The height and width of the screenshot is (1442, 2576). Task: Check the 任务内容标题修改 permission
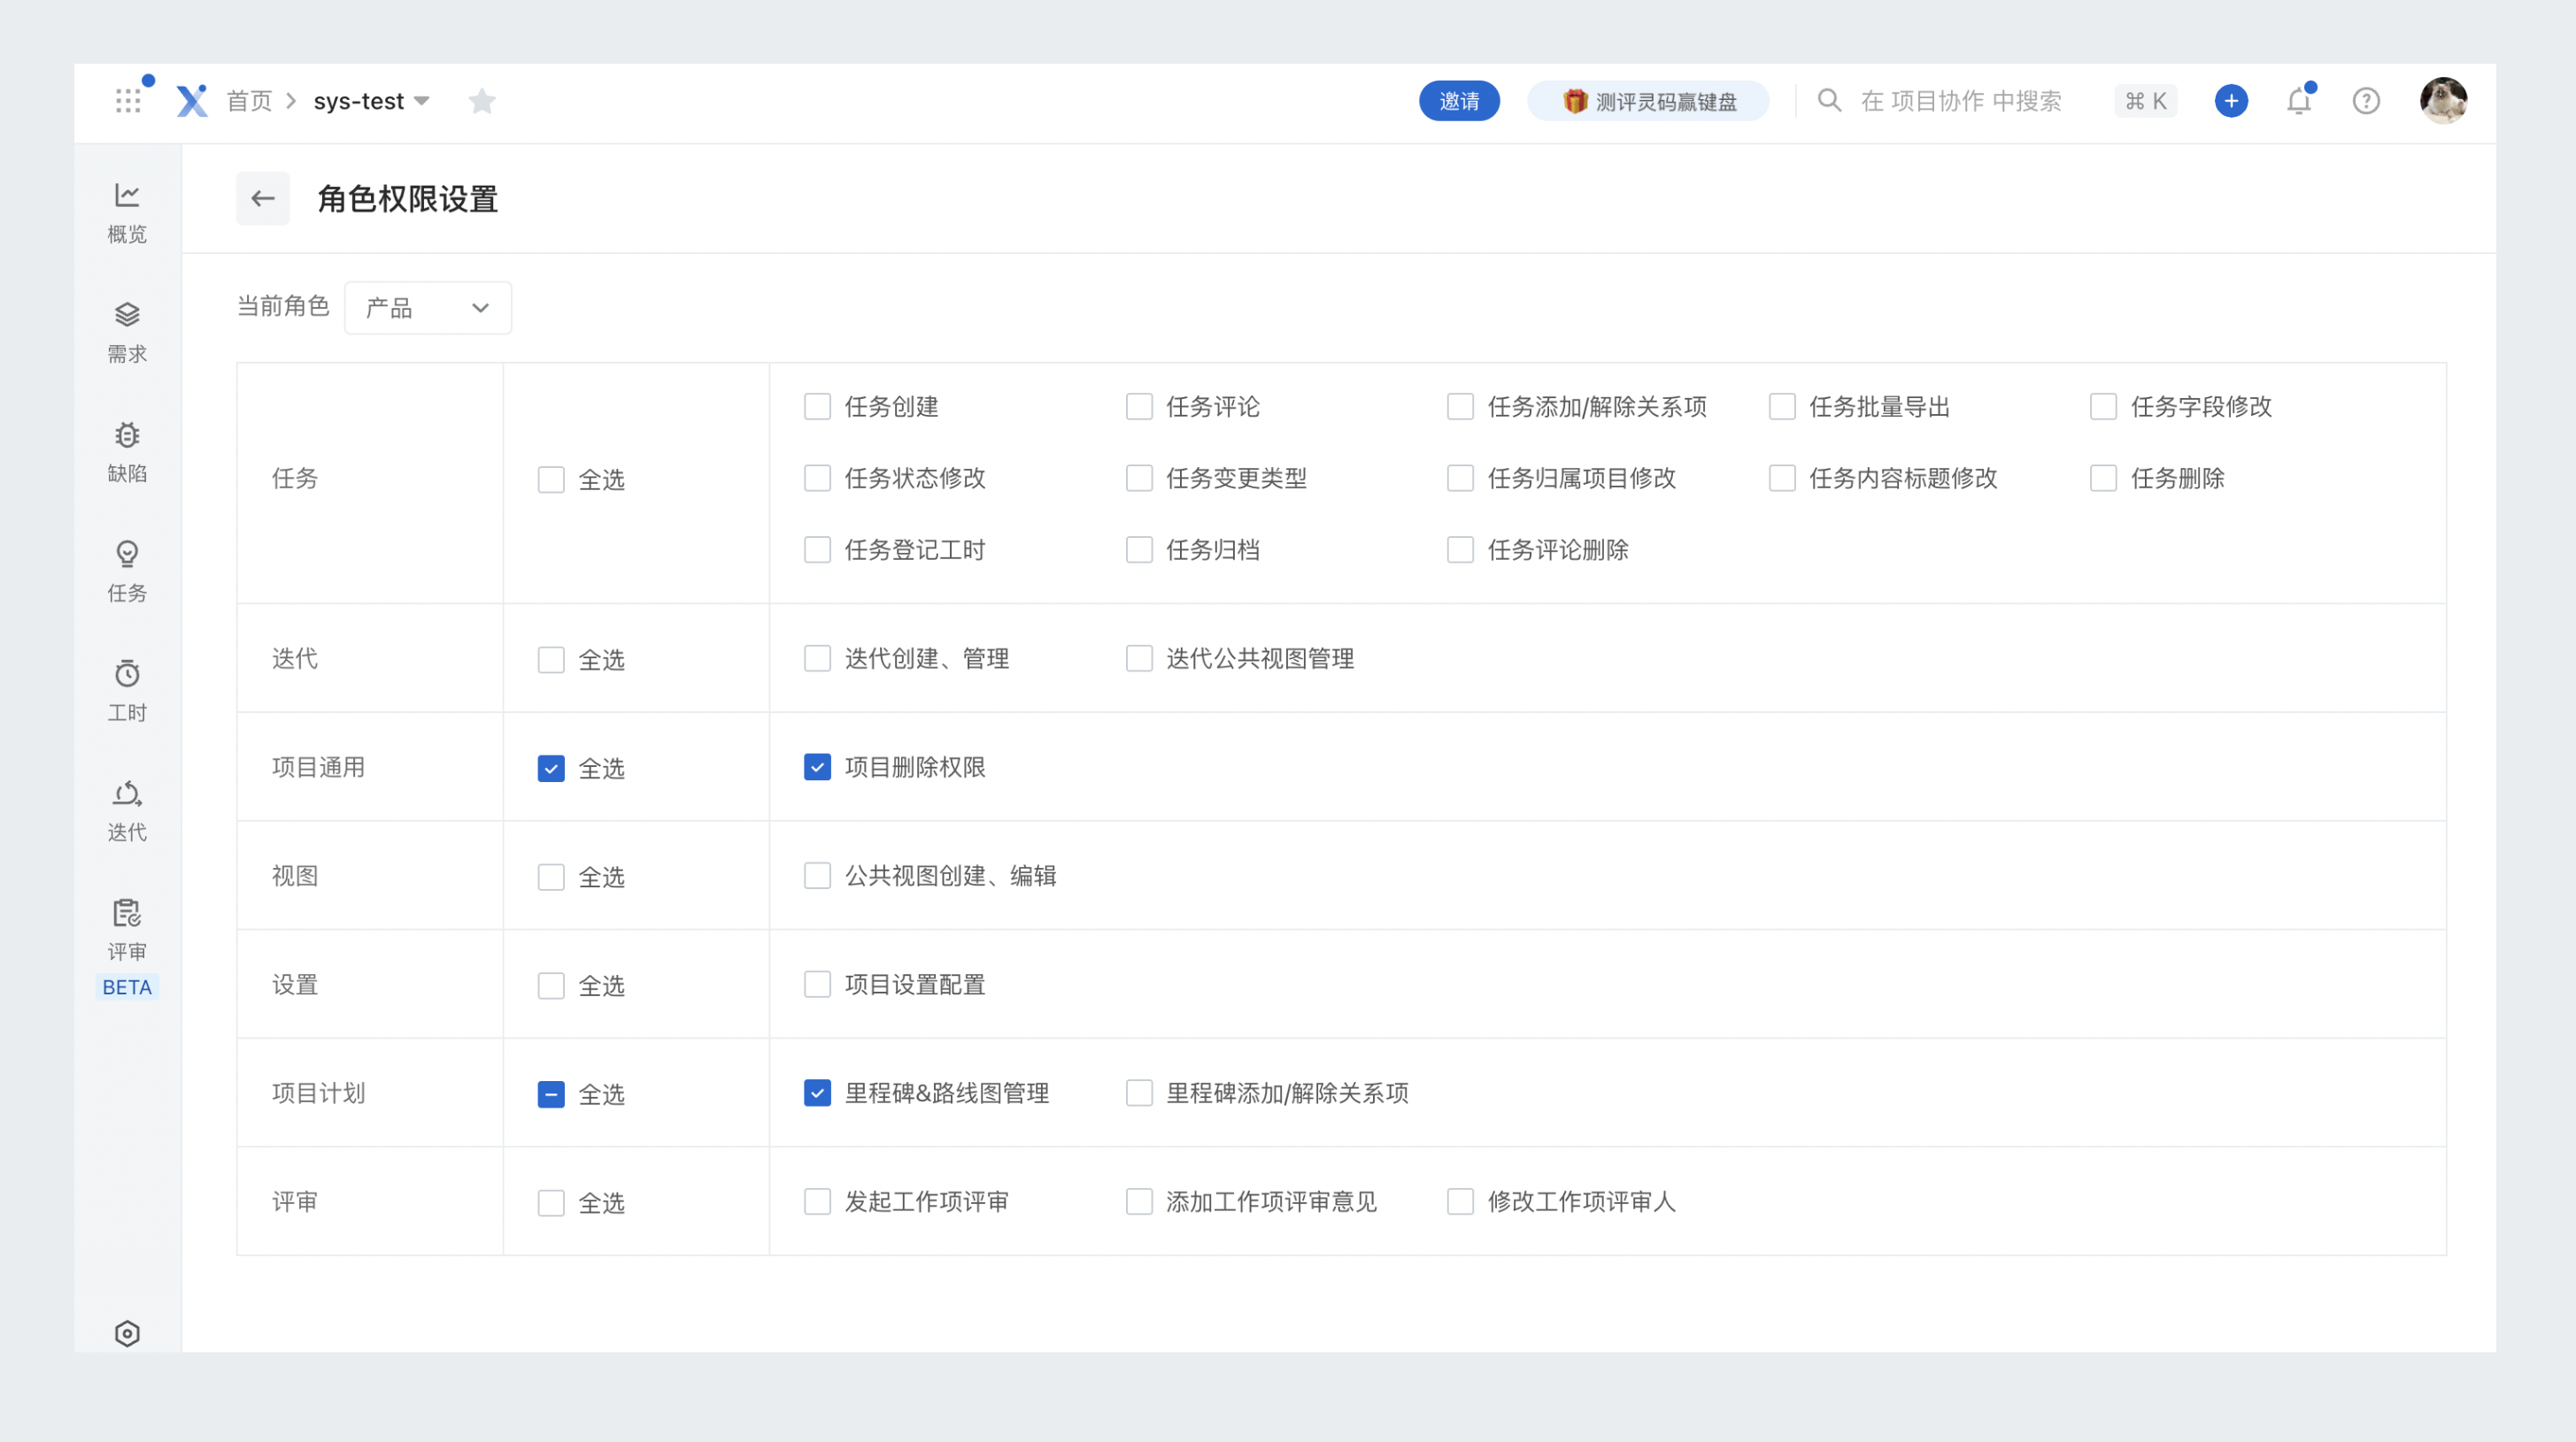(x=1782, y=478)
